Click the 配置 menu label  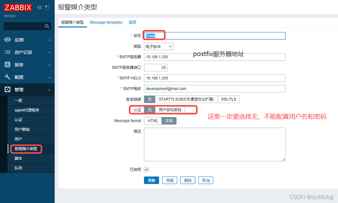pos(19,77)
